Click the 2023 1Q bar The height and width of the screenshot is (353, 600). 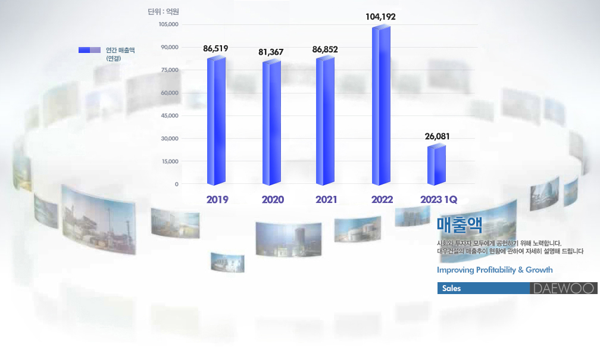click(437, 165)
